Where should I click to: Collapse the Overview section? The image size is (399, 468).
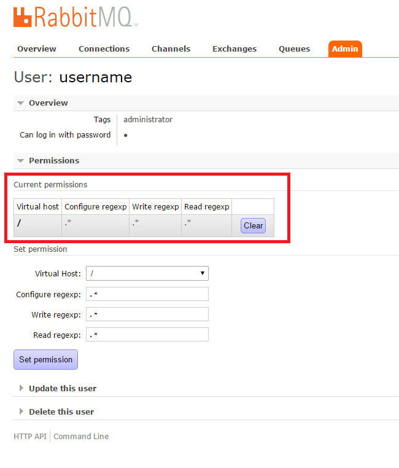pyautogui.click(x=48, y=103)
